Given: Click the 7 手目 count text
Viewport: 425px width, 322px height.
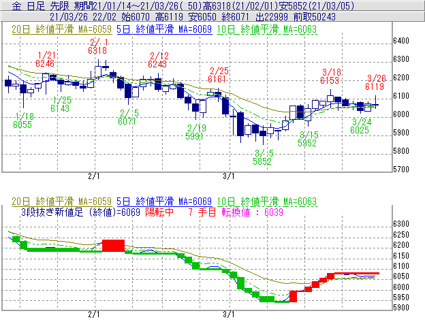Looking at the screenshot, I should tap(202, 212).
